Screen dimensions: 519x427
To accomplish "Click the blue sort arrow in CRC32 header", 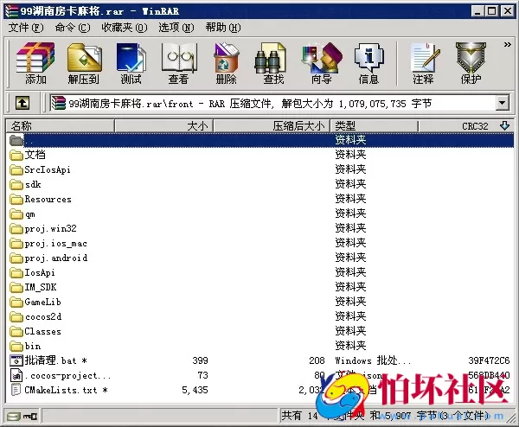I will (x=504, y=125).
